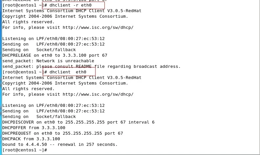Select the DHCPOFFER from 3.3.3.100 line
This screenshot has height=155, width=260.
pos(34,128)
